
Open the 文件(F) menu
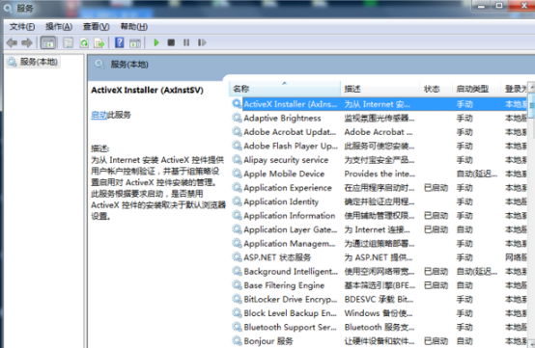pos(22,27)
